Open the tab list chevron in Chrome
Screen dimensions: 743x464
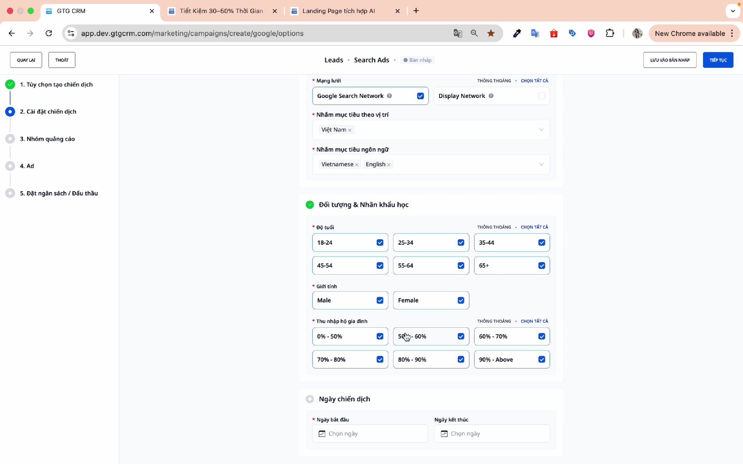733,11
